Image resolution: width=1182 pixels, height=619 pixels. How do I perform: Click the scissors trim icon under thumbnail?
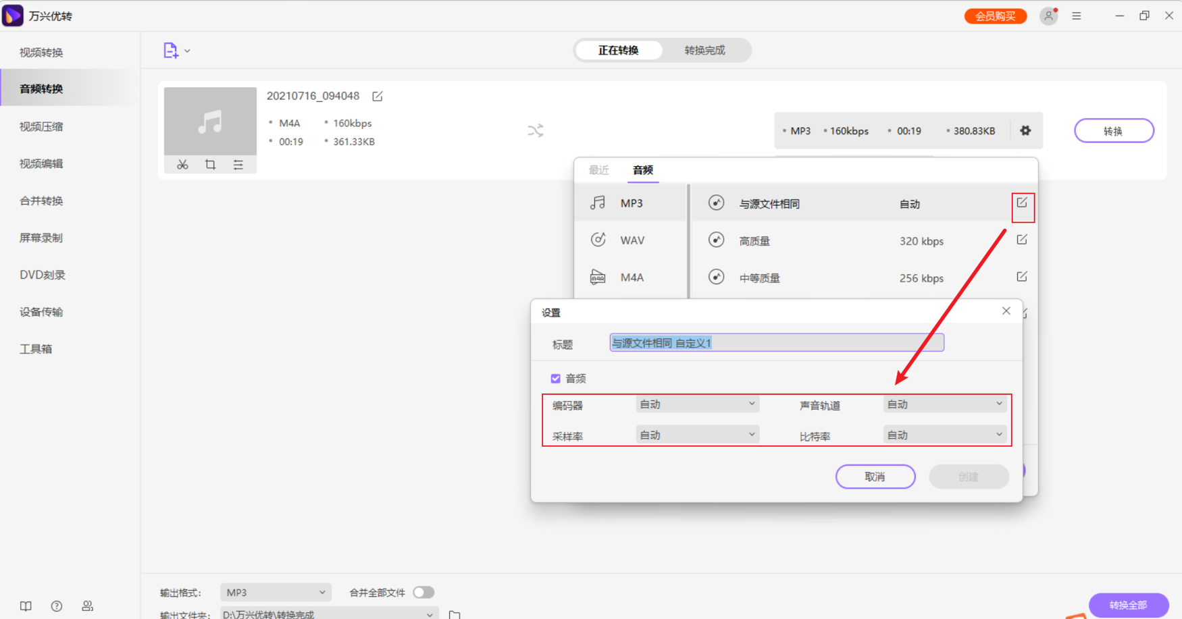(x=182, y=165)
